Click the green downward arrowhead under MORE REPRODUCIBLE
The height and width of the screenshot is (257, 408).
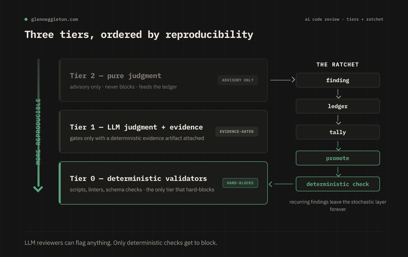38,189
